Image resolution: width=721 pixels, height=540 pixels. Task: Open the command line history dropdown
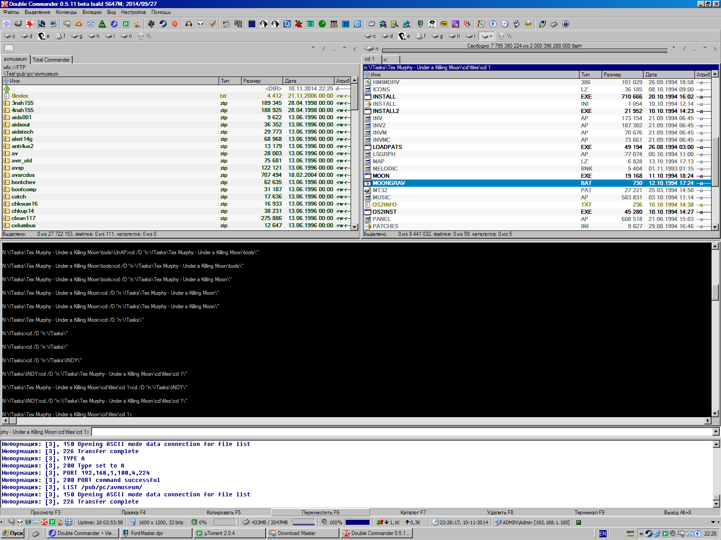716,432
